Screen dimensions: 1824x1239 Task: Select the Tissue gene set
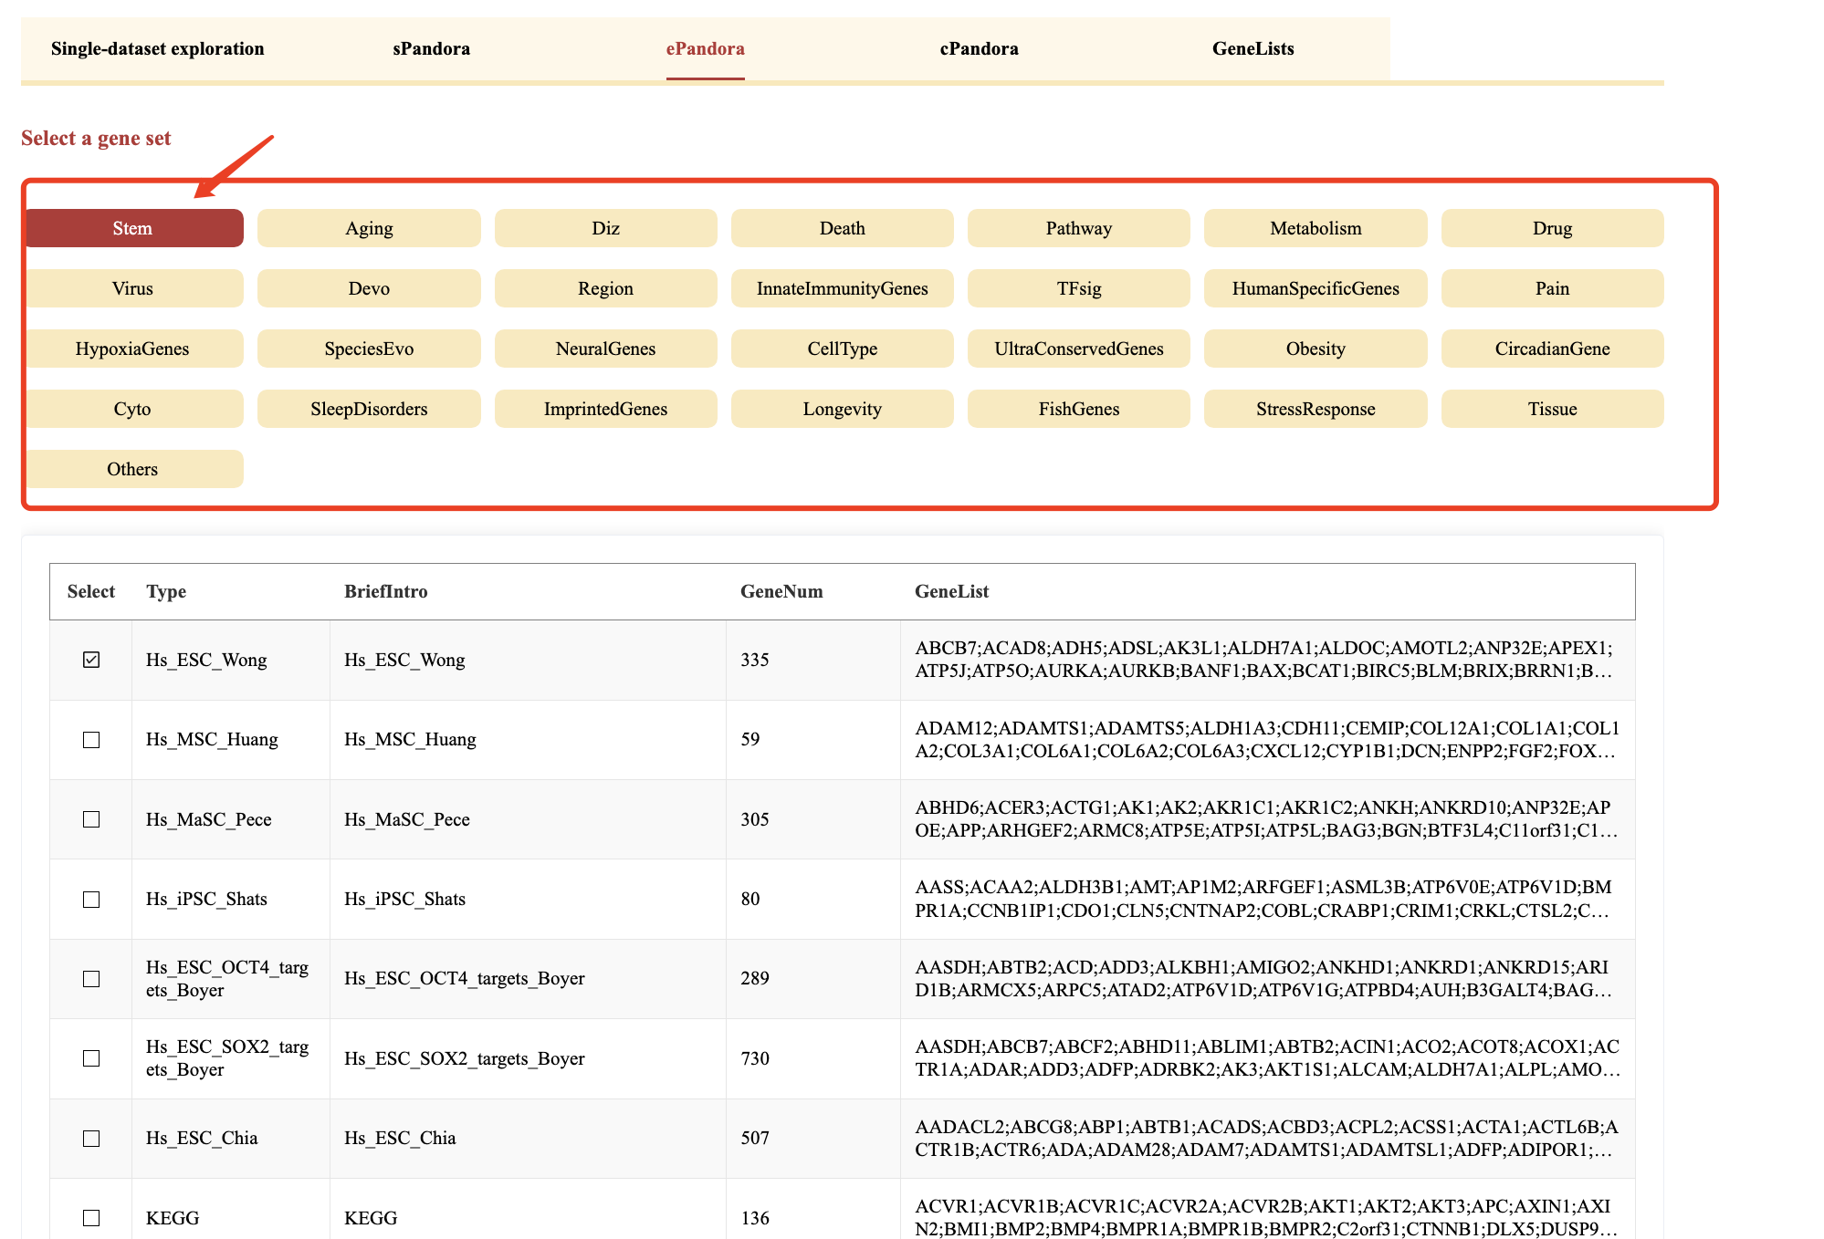[1552, 409]
